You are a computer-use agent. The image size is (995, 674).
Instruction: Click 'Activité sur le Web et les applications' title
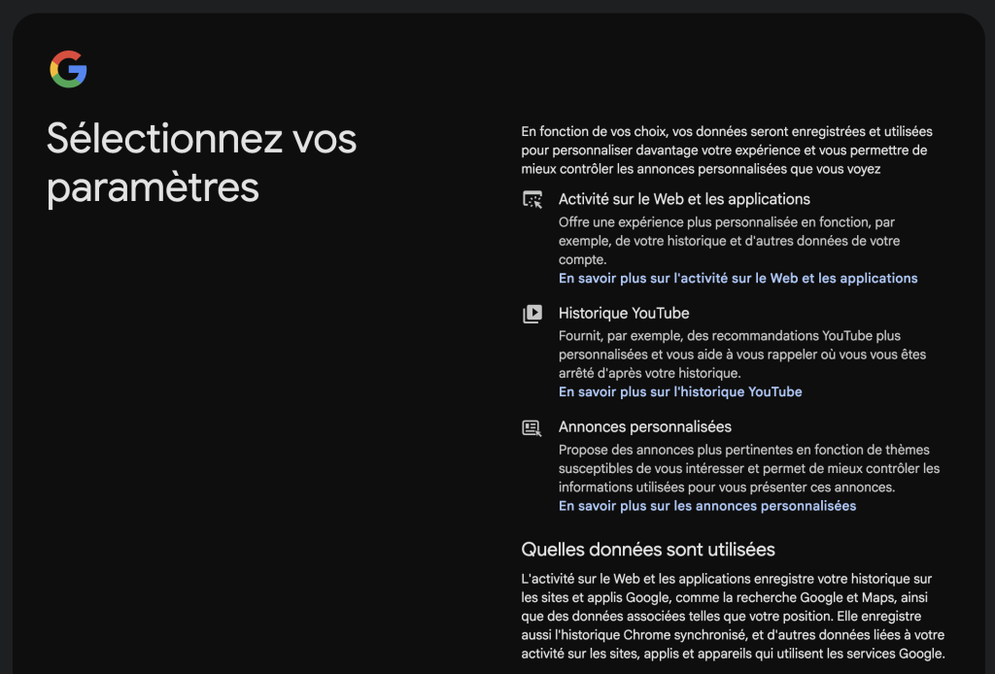pyautogui.click(x=684, y=199)
